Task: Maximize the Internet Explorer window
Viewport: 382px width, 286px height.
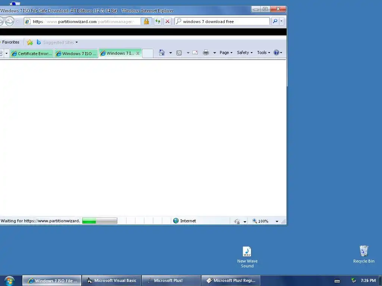Action: click(265, 9)
